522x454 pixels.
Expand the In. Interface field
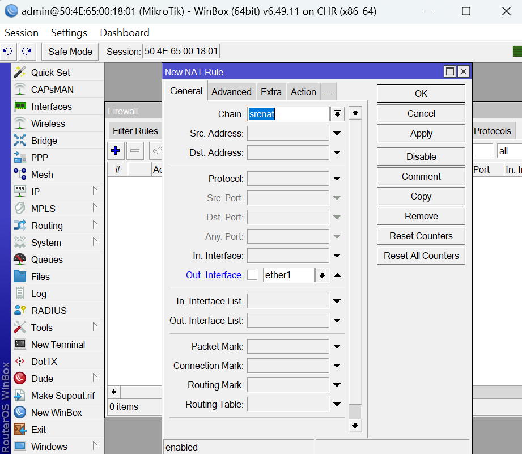(337, 256)
